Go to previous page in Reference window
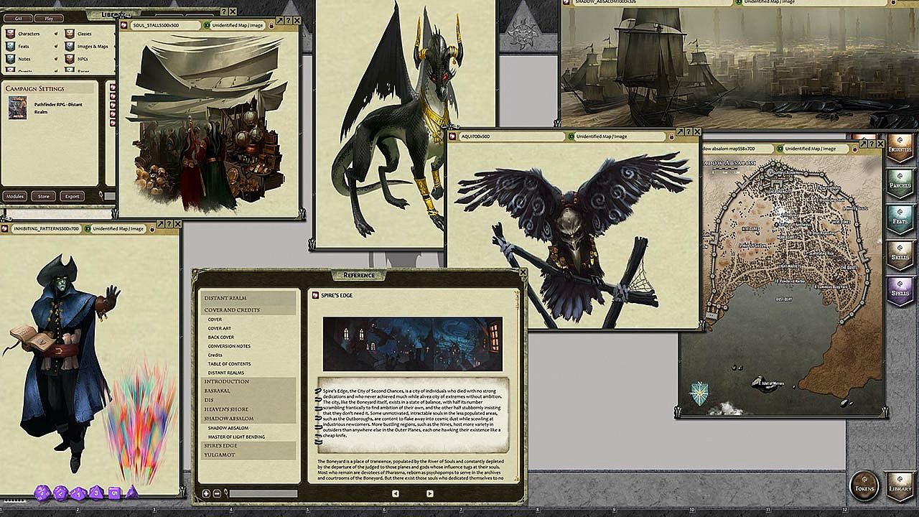919x517 pixels. [x=395, y=493]
